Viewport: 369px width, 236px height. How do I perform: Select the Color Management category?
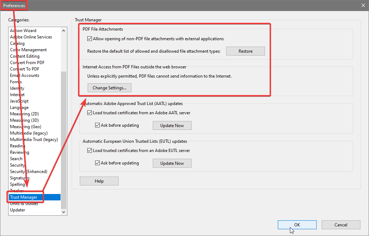[28, 49]
